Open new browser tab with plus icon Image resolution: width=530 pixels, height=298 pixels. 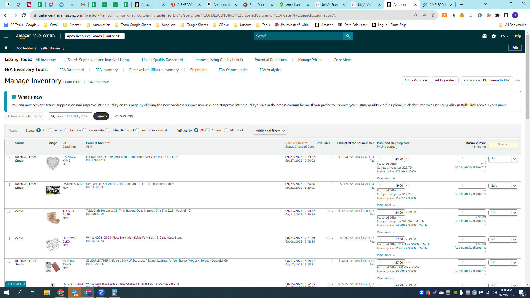click(x=462, y=5)
